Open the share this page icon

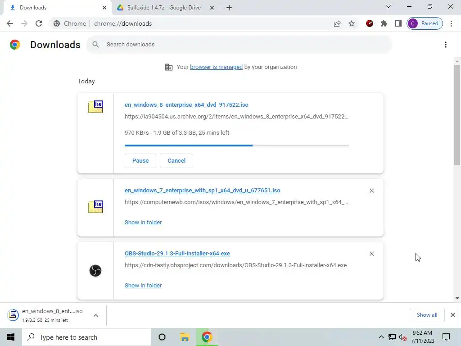(x=337, y=23)
